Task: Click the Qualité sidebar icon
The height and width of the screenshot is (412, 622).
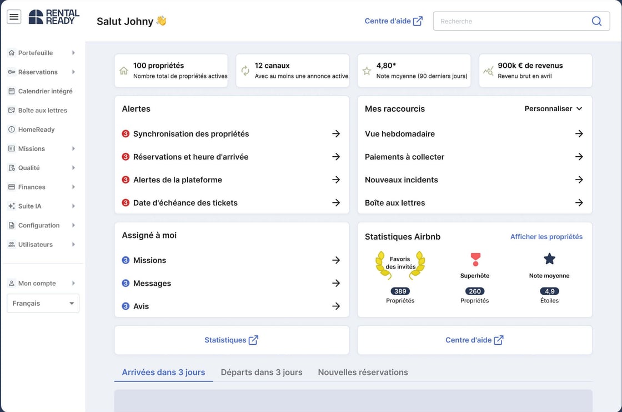Action: (x=12, y=168)
